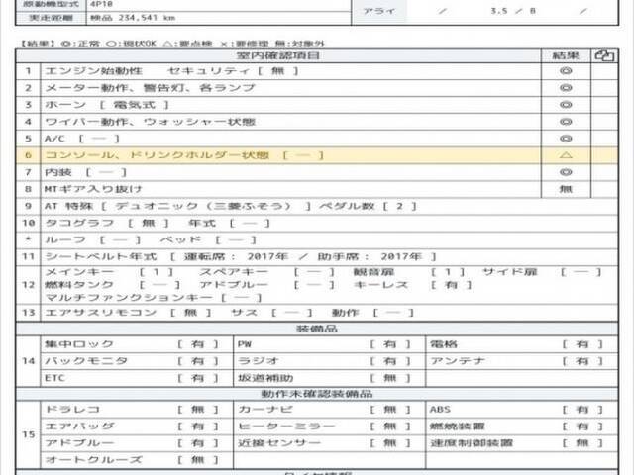Screen dimensions: 634x475
Task: Click the 燃焼装置 label
Action: [458, 427]
